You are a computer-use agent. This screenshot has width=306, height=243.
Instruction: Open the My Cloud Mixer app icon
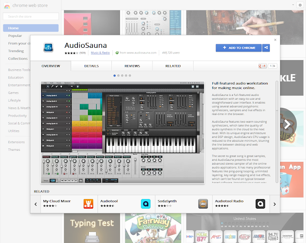tap(88, 204)
